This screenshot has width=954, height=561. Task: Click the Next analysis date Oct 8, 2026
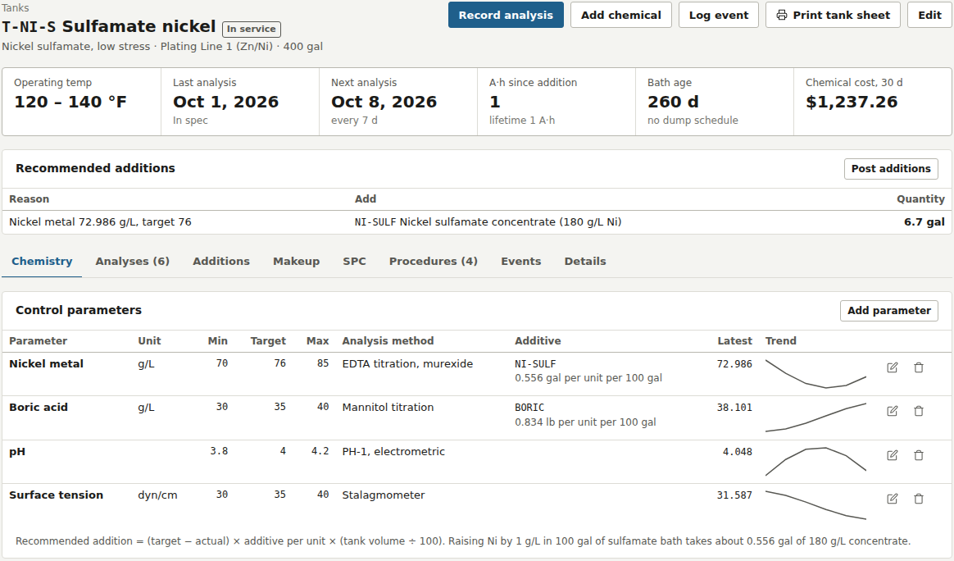pos(384,102)
